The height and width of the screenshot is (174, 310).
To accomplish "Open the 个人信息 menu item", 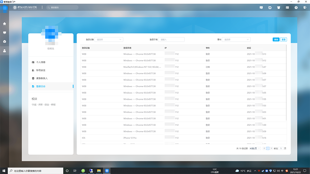I will coord(41,62).
